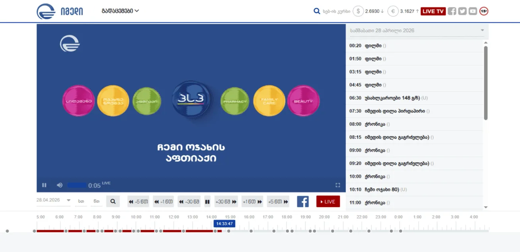Image resolution: width=520 pixels, height=252 pixels.
Task: Open the schedule date dropdown სამშაბათი 28 აპრილი 2026
Action: (417, 31)
